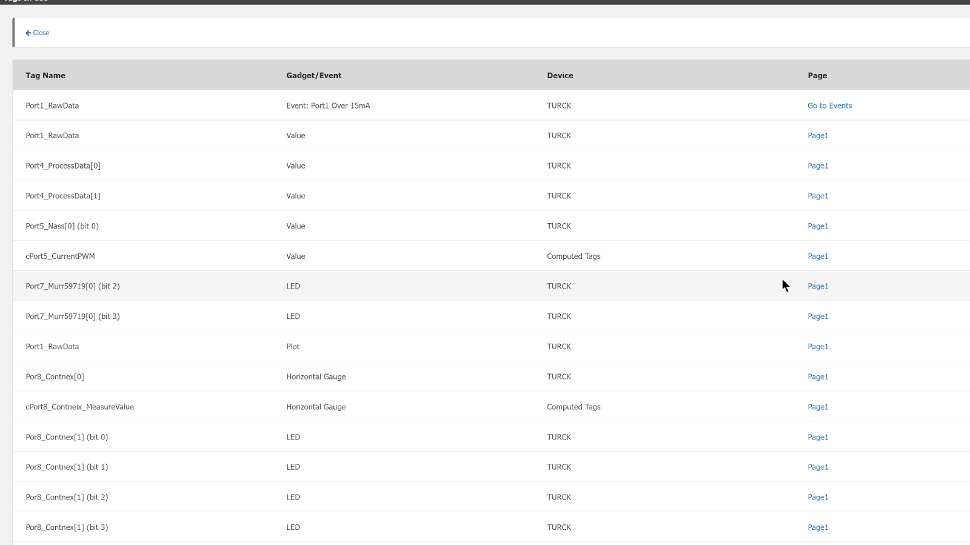Screen dimensions: 970x545
Task: Select Value gadget in Port4_ProcessData[0] row
Action: [x=296, y=166]
